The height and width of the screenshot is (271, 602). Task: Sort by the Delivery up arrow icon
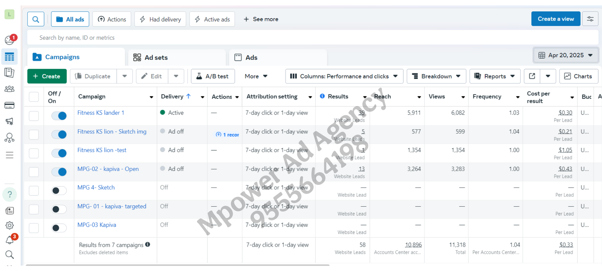pos(189,96)
